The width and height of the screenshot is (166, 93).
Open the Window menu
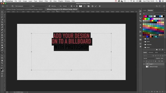[67, 1]
